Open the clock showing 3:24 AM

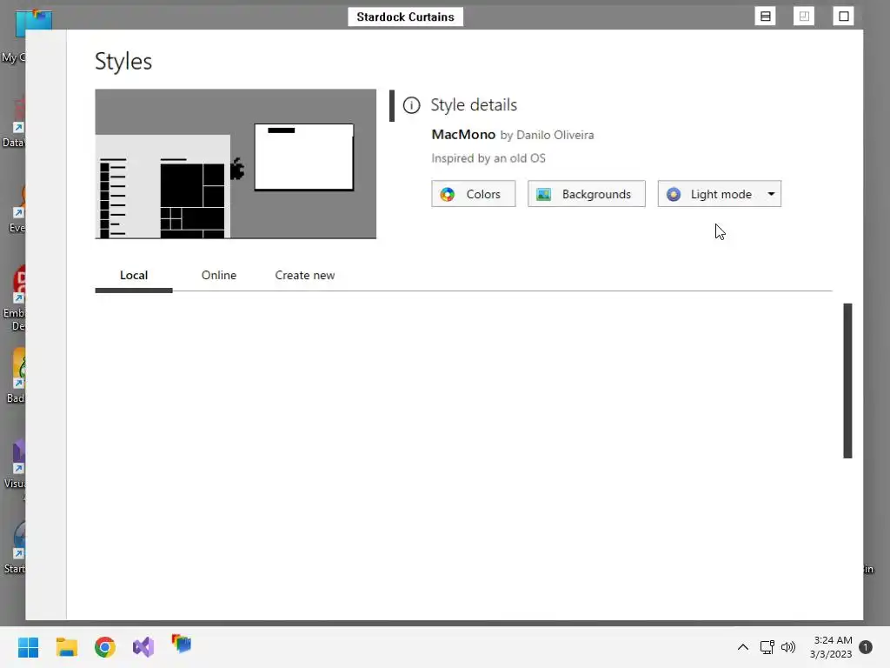[x=831, y=647]
